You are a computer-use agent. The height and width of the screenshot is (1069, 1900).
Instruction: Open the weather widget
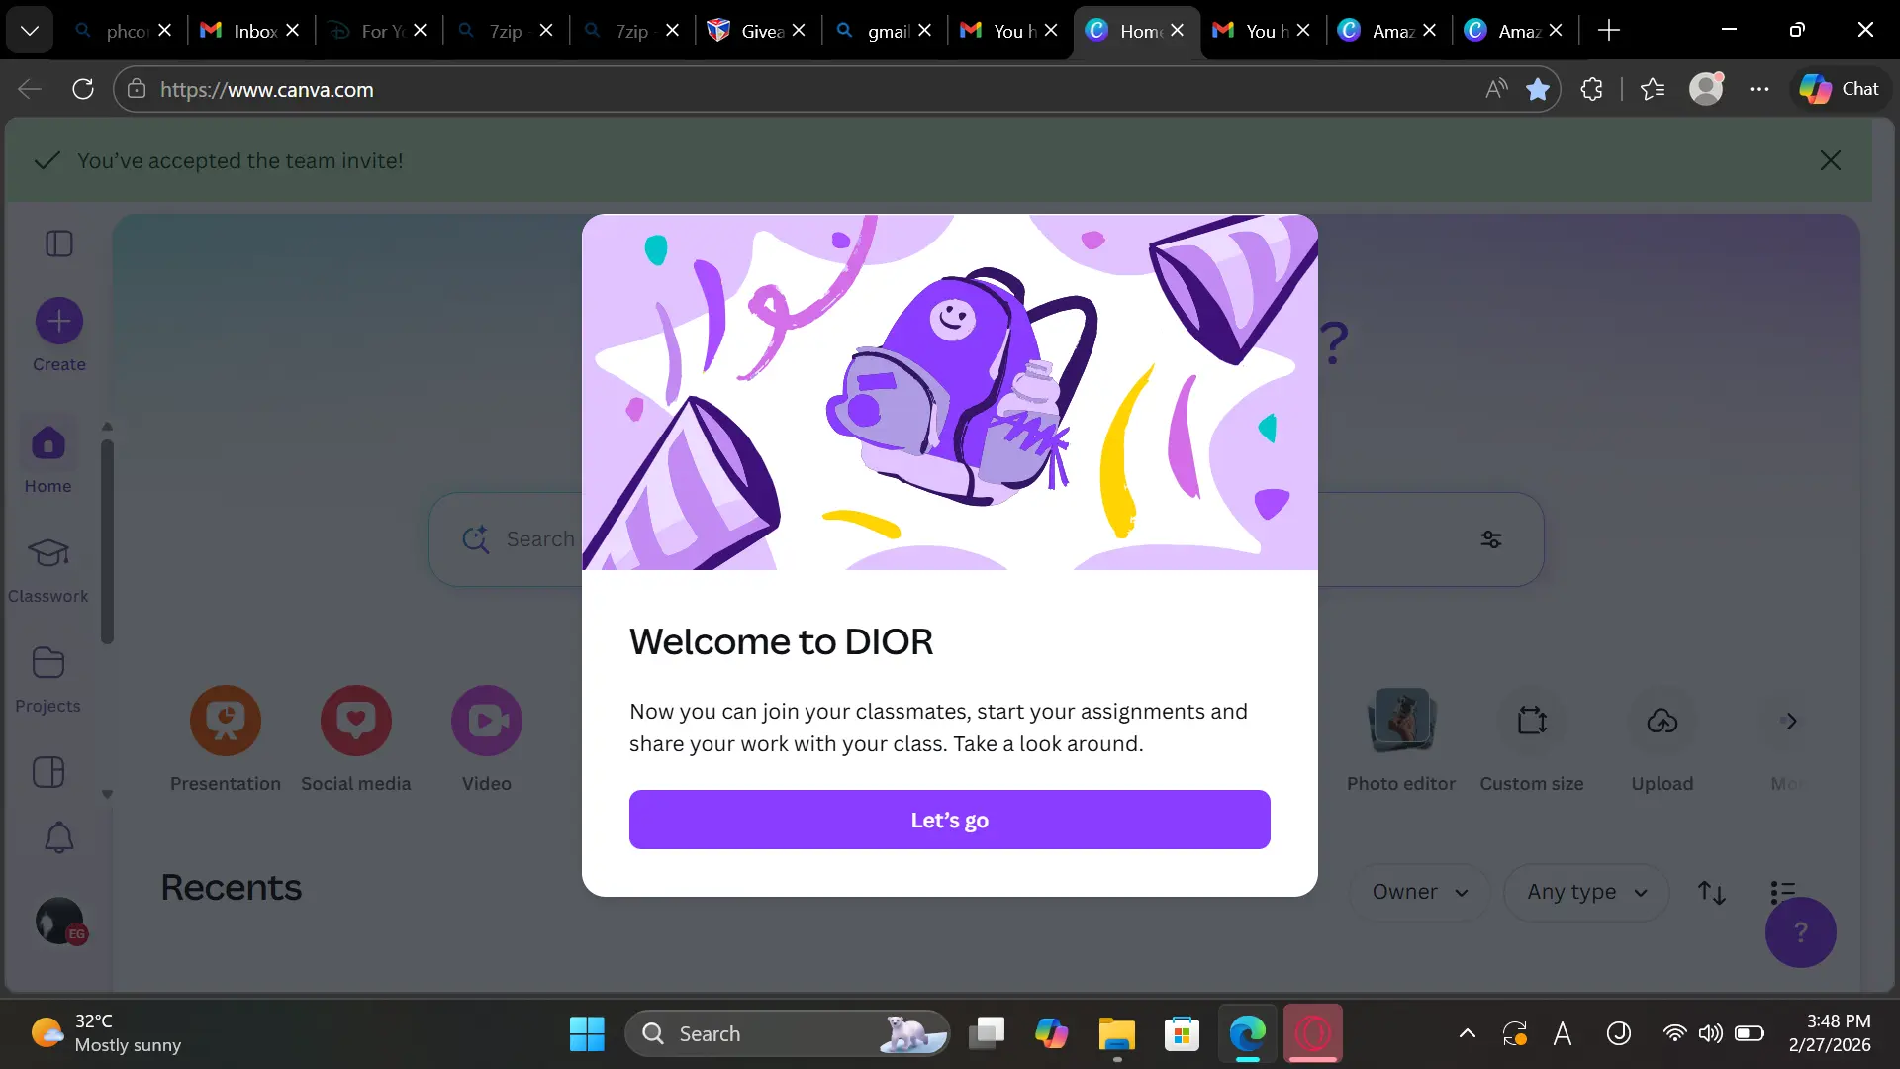pos(106,1033)
